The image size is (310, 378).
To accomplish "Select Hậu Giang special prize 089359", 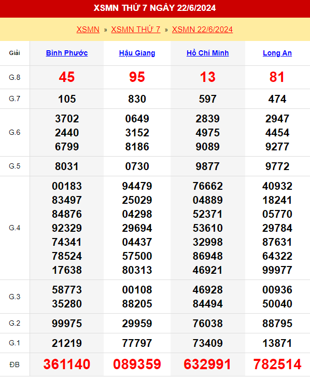I will pyautogui.click(x=137, y=364).
